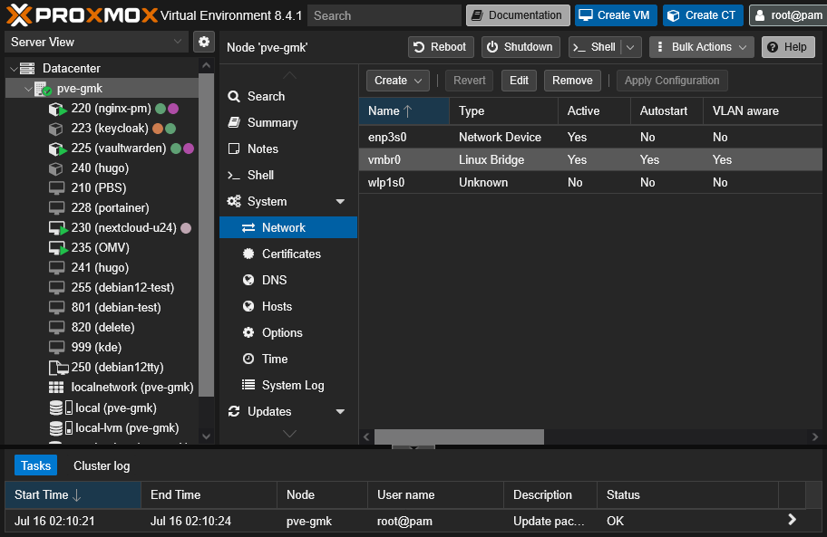Open the Hosts page
827x537 pixels.
[288, 306]
